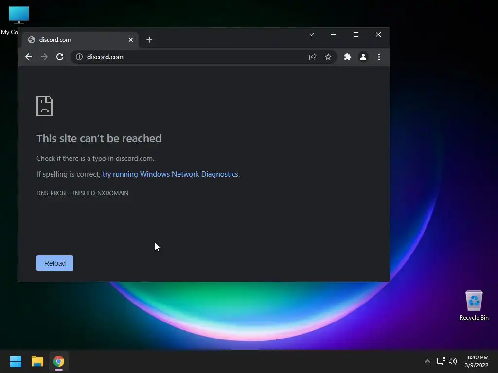Screen dimensions: 498x373
Task: Close the Chrome window
Action: click(378, 34)
